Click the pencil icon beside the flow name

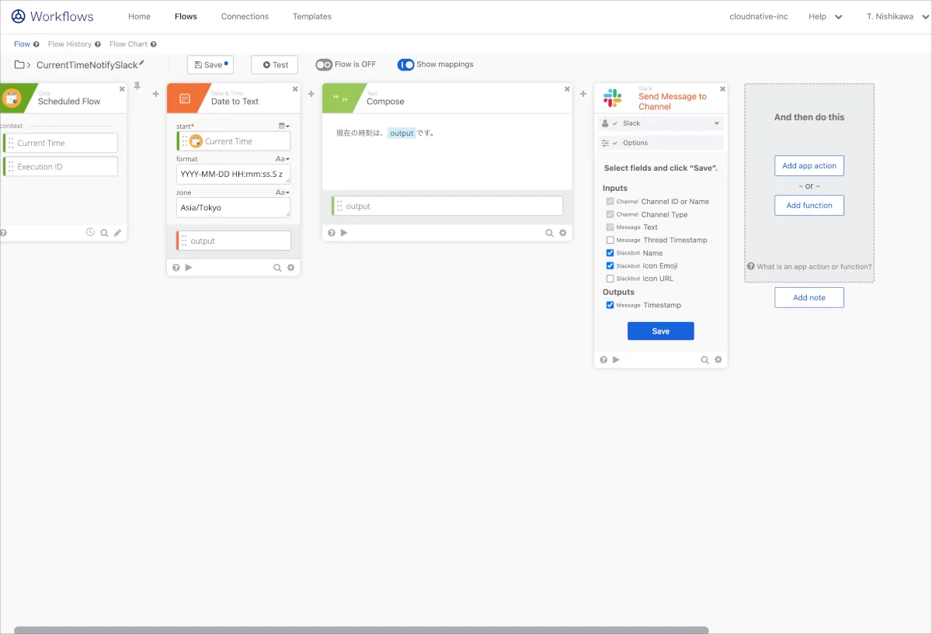tap(142, 64)
